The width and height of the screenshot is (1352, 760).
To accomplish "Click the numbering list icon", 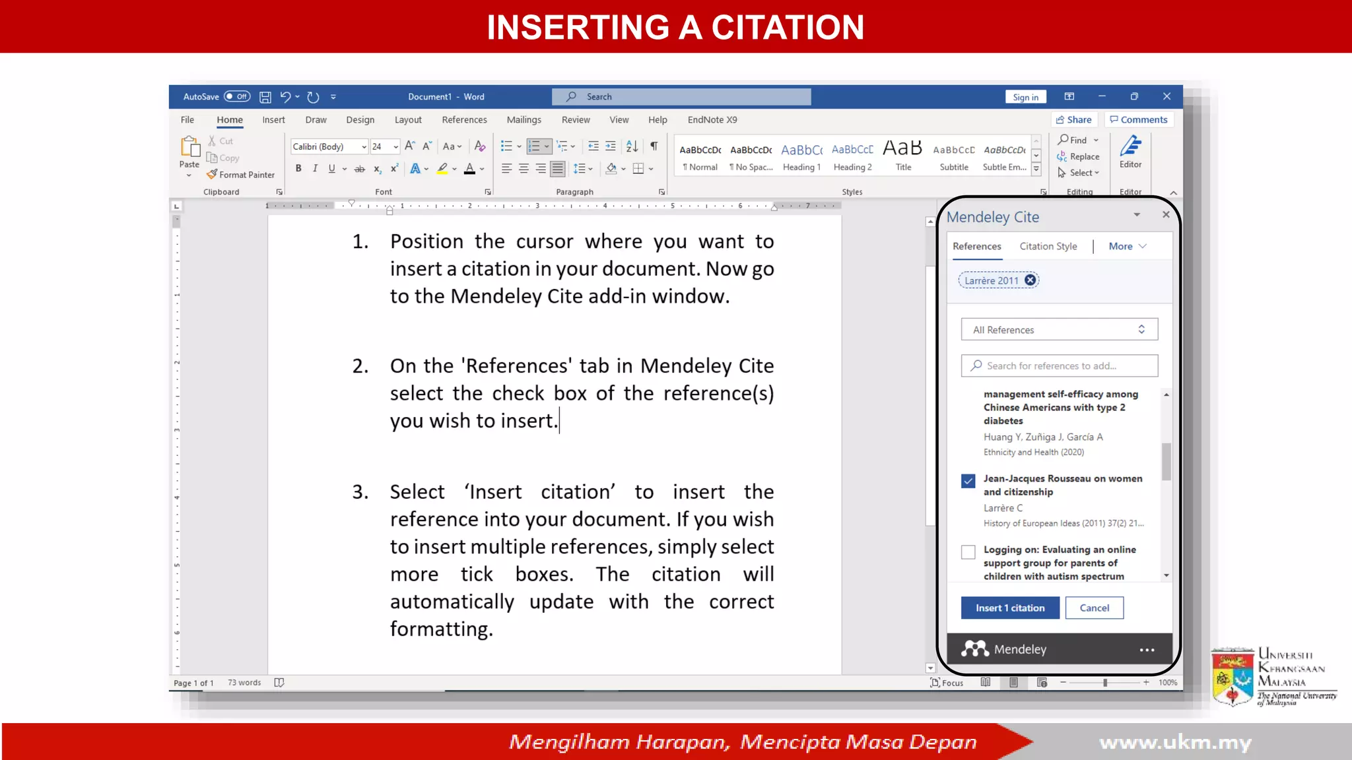I will pos(534,146).
